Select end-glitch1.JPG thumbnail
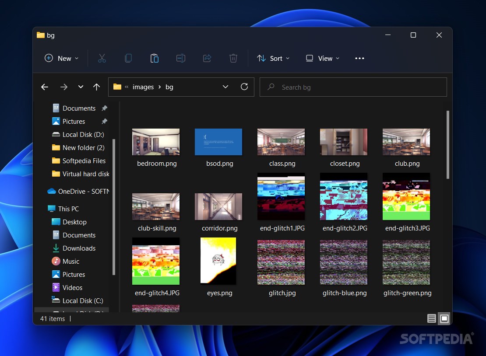 [x=281, y=196]
